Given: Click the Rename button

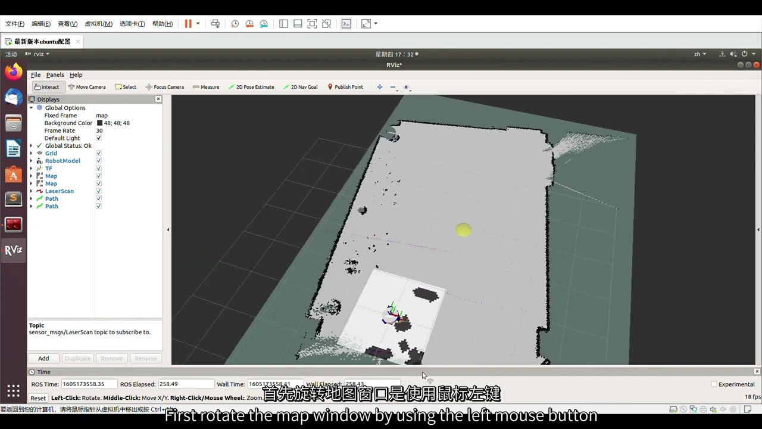Looking at the screenshot, I should pyautogui.click(x=146, y=359).
